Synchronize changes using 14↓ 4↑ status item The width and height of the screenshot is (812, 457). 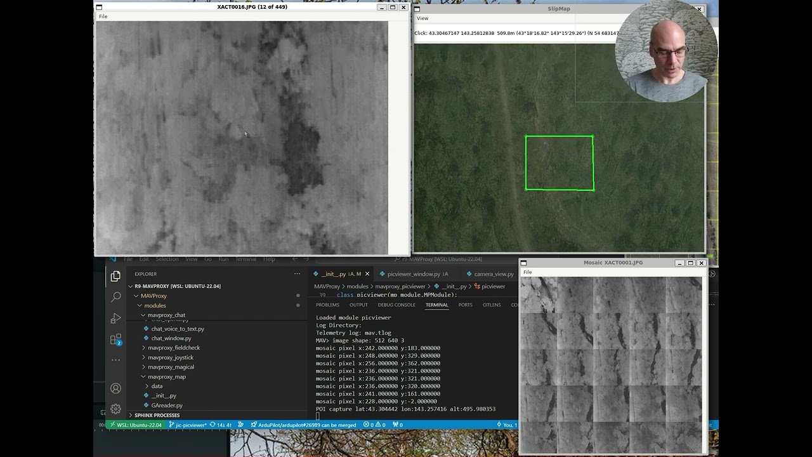(x=221, y=425)
